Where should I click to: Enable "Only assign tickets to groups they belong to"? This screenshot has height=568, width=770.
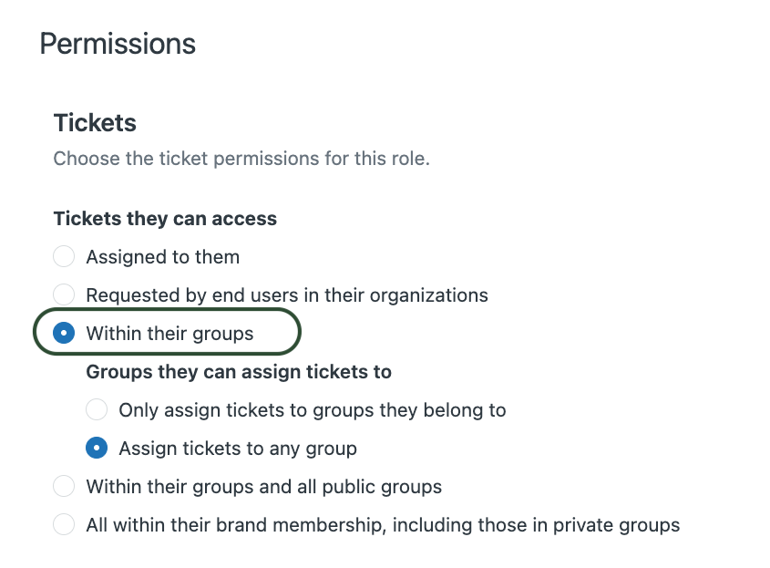97,409
